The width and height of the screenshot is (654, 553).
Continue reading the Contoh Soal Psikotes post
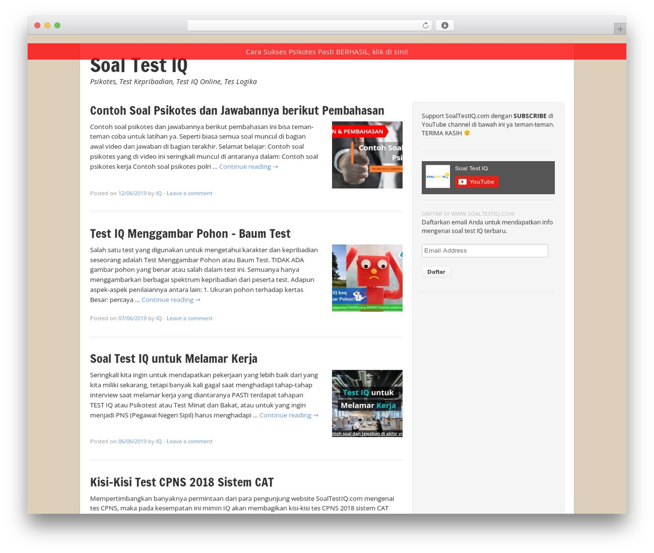coord(248,166)
